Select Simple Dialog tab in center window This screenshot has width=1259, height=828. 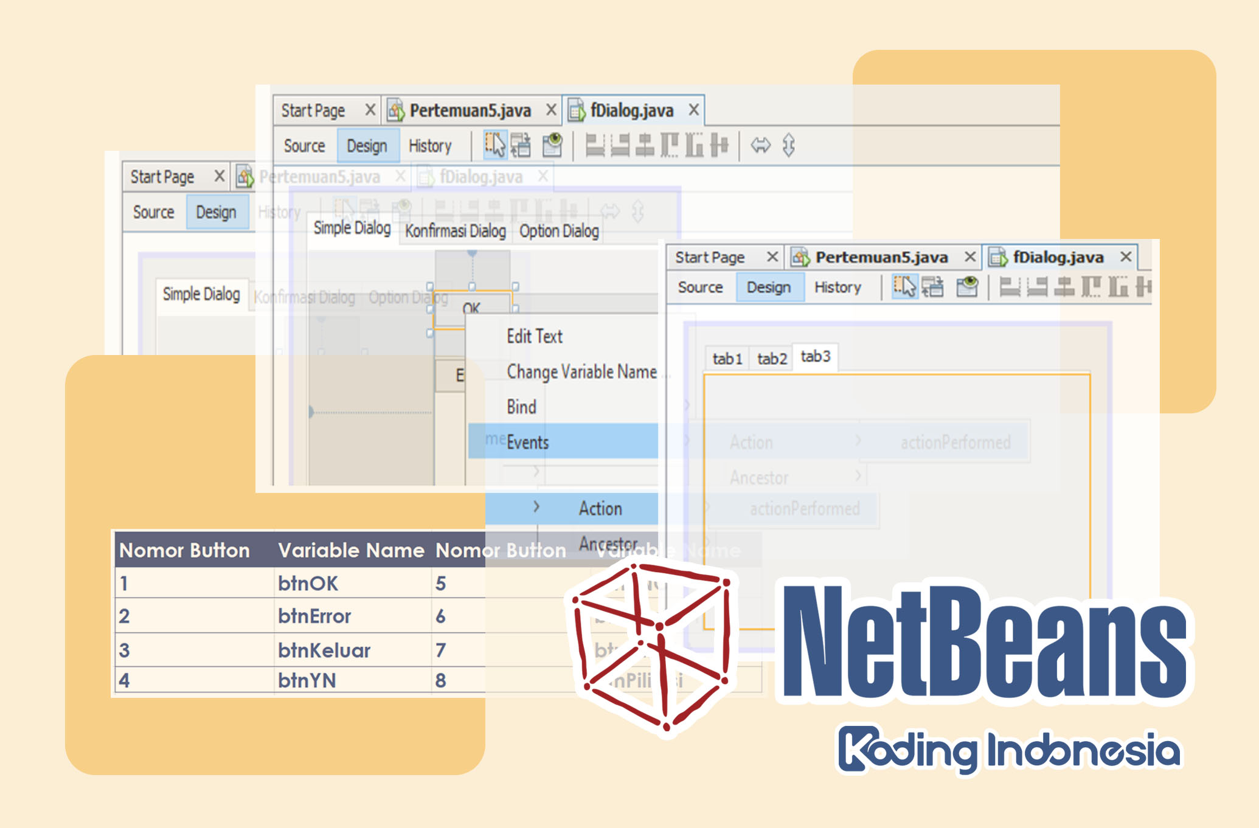(x=352, y=228)
